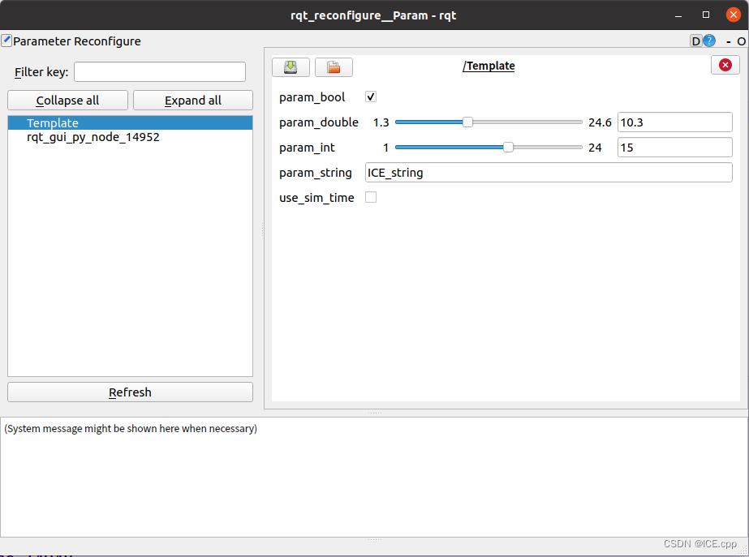Enable the use_sim_time checkbox
Image resolution: width=749 pixels, height=557 pixels.
point(370,197)
